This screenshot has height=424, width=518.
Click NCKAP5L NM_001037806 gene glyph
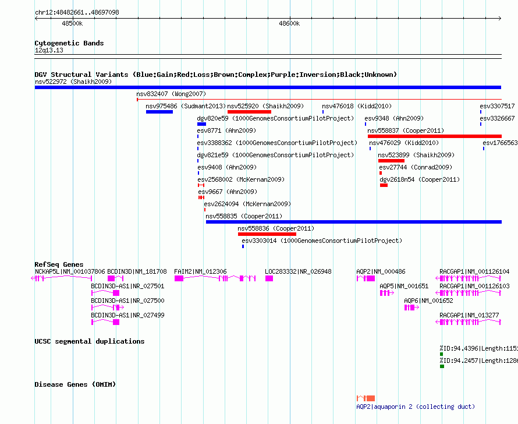click(x=62, y=278)
